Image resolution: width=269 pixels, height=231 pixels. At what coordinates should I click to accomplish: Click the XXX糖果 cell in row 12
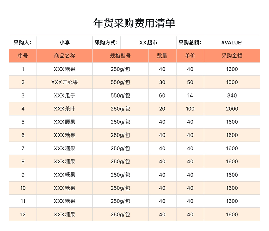[65, 215]
